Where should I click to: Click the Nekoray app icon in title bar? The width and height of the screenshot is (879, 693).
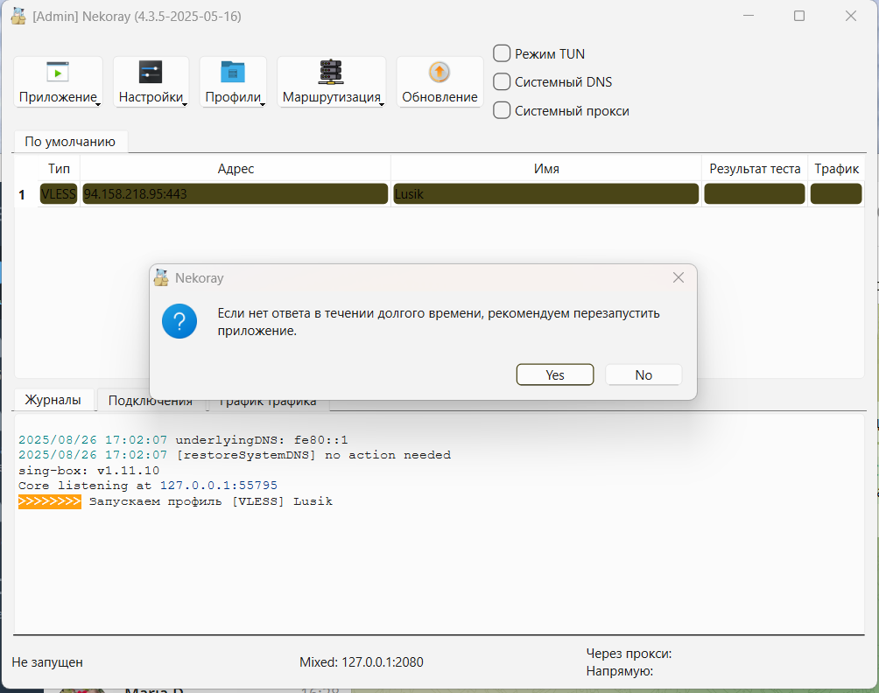(x=18, y=17)
